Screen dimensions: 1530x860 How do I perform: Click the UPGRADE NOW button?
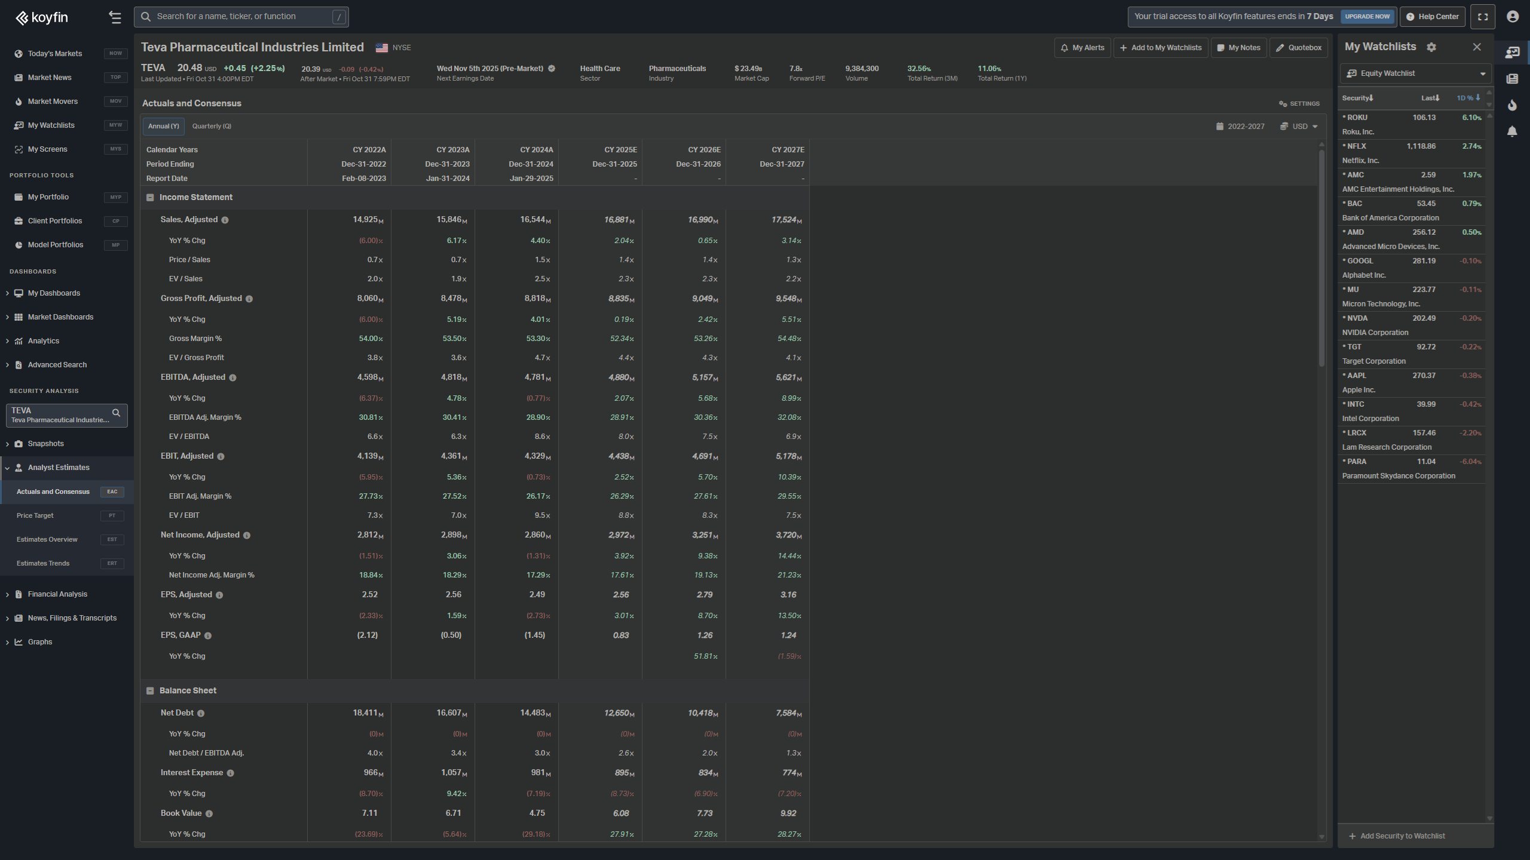(1367, 17)
